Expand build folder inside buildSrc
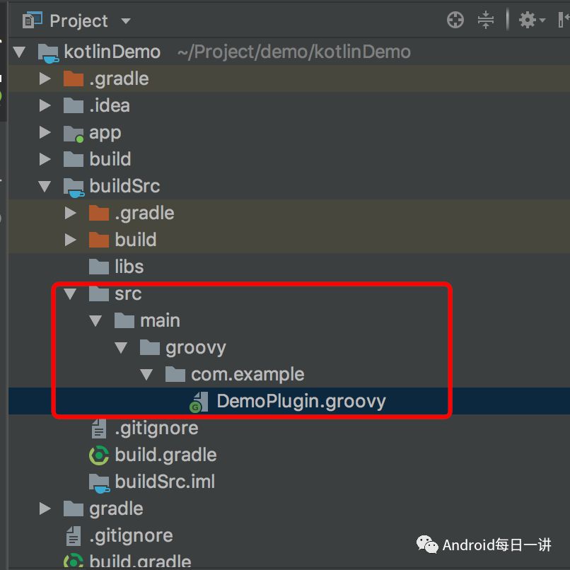 tap(70, 240)
